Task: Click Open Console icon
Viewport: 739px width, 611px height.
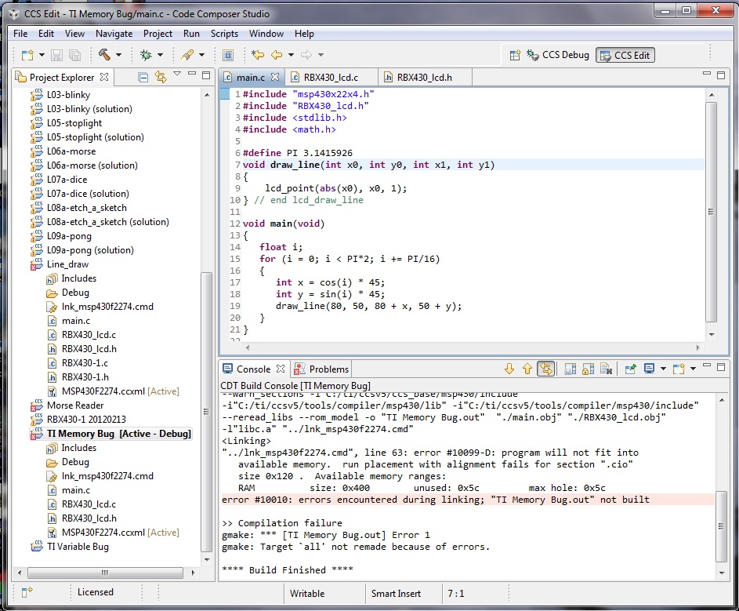Action: (x=679, y=369)
